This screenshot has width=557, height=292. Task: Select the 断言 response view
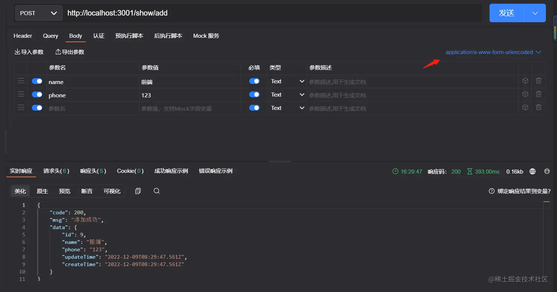[87, 191]
